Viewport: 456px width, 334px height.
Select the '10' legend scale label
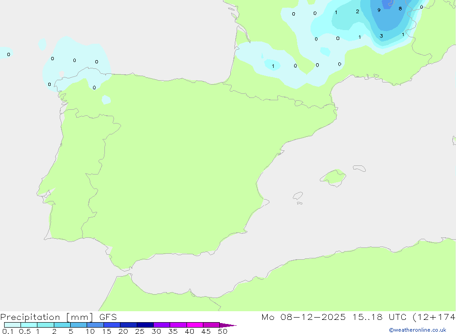90,331
